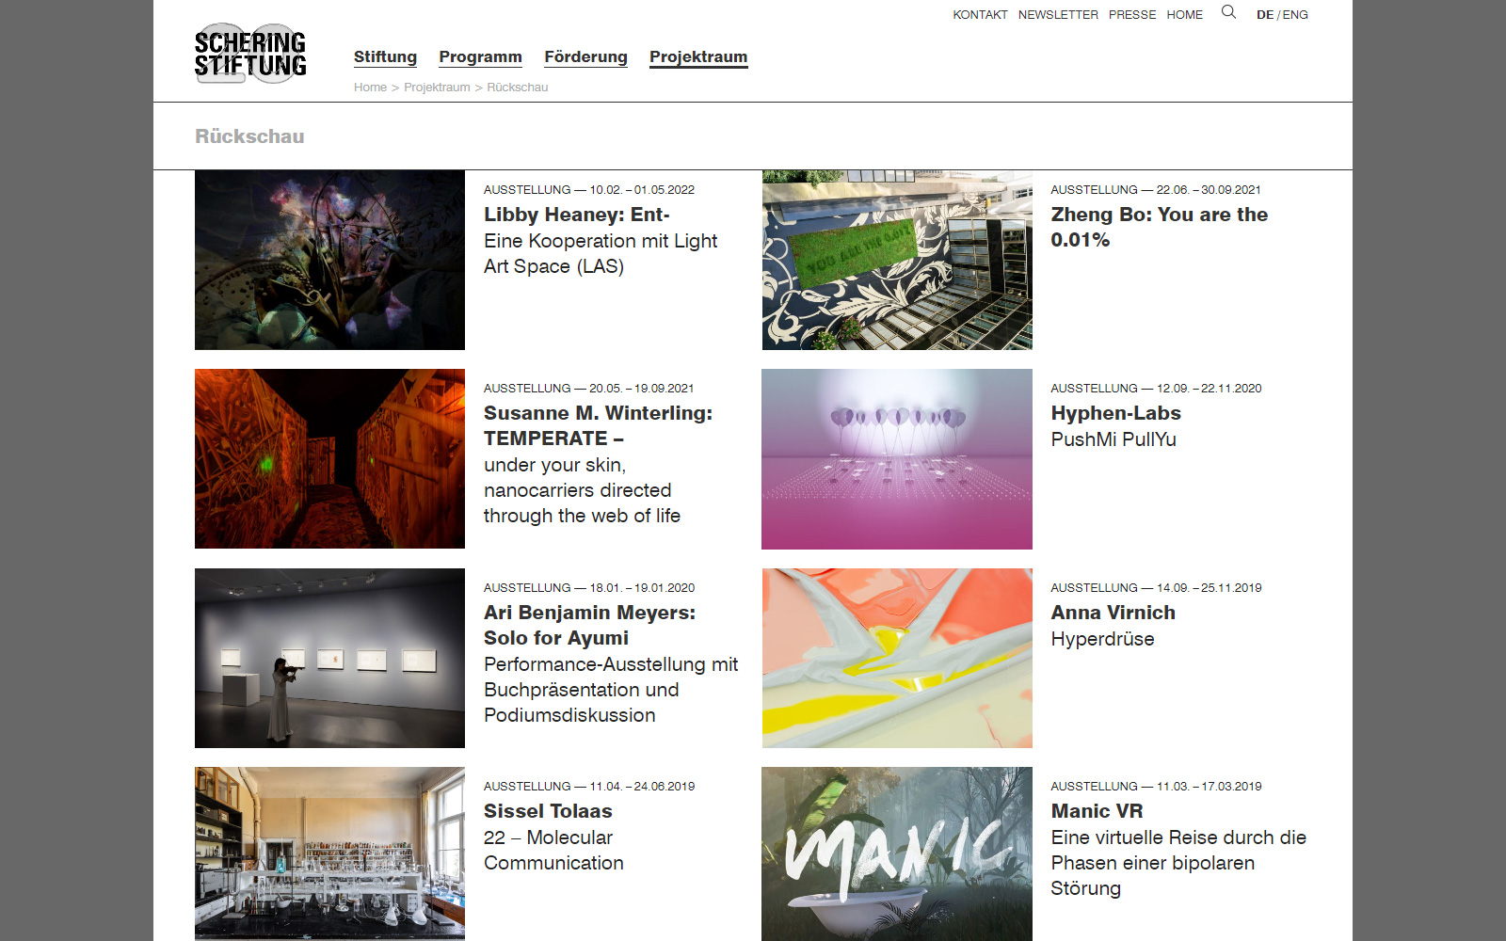
Task: Go to the Kontakt page
Action: coord(980,15)
